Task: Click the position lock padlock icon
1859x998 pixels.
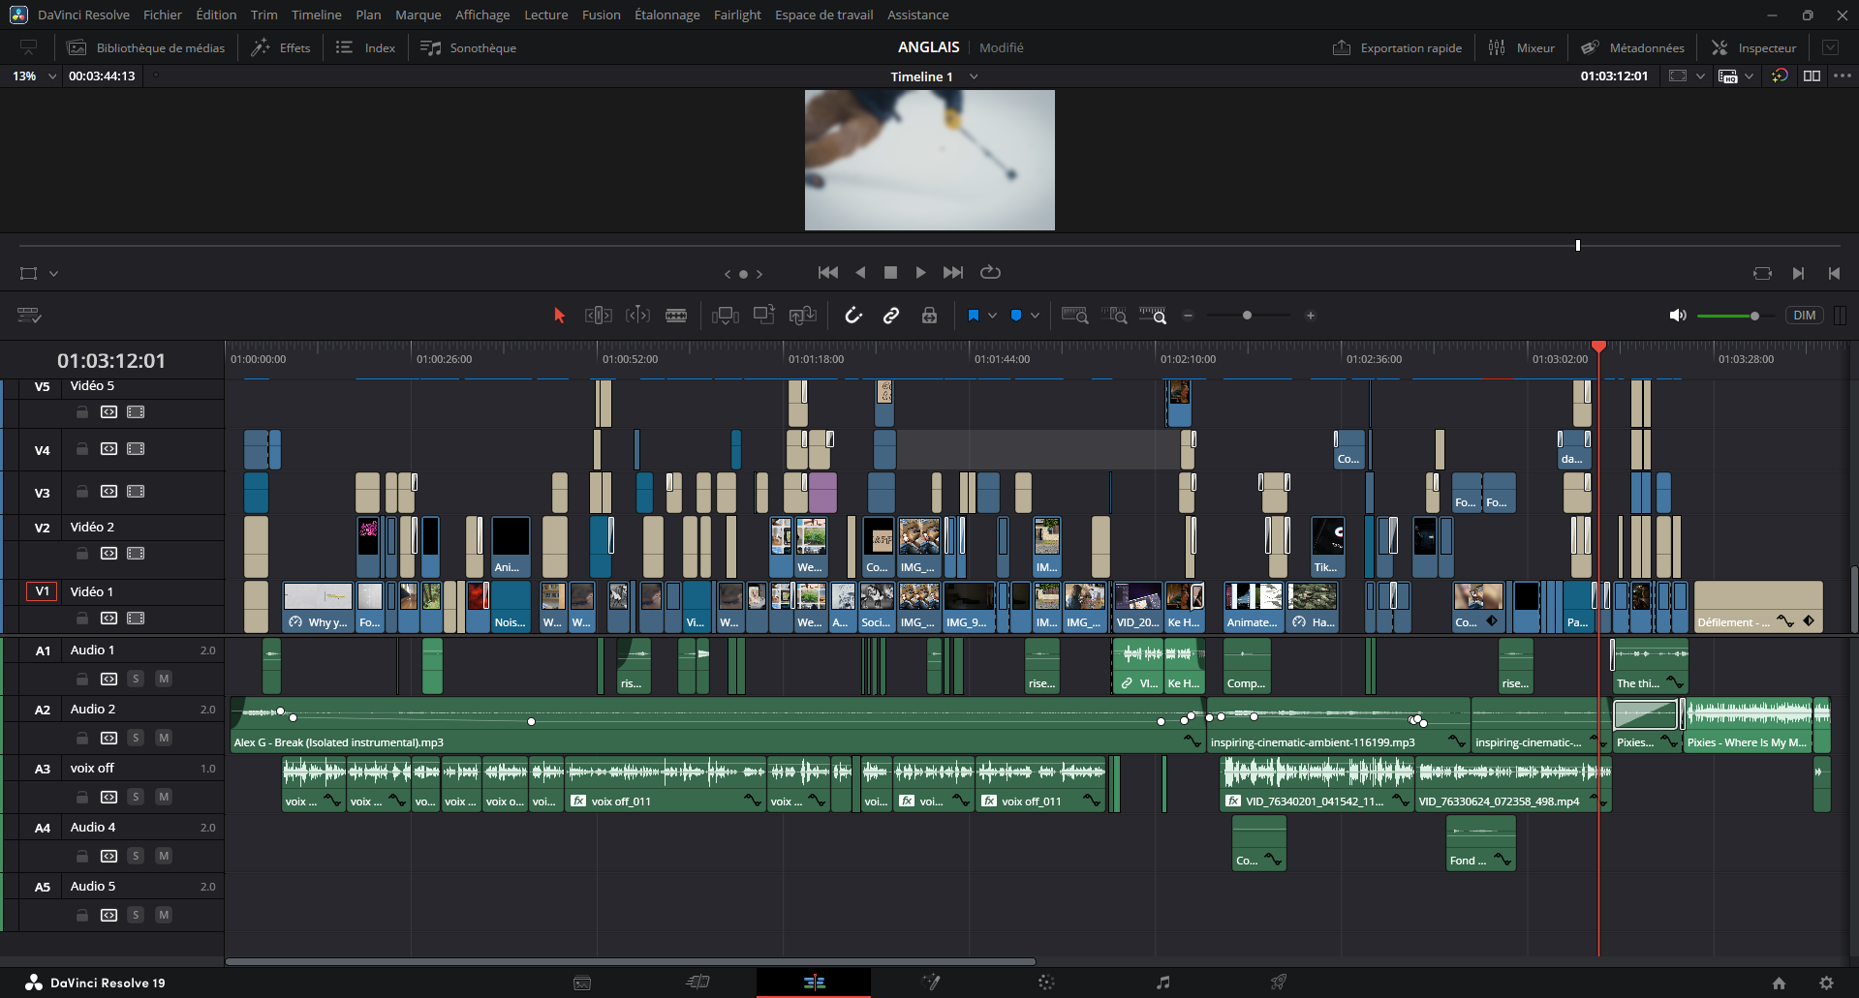Action: (x=929, y=316)
